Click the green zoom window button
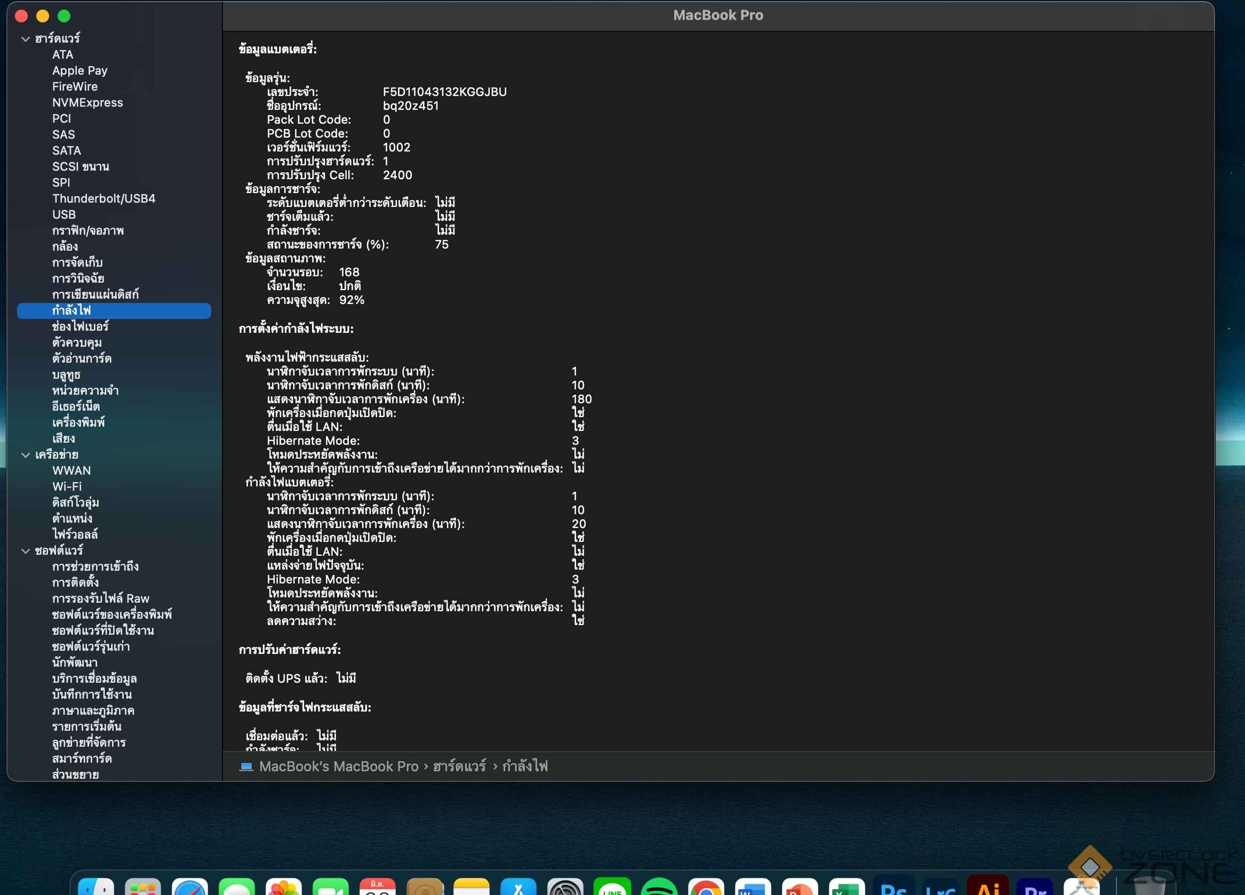Viewport: 1245px width, 895px height. (x=64, y=16)
